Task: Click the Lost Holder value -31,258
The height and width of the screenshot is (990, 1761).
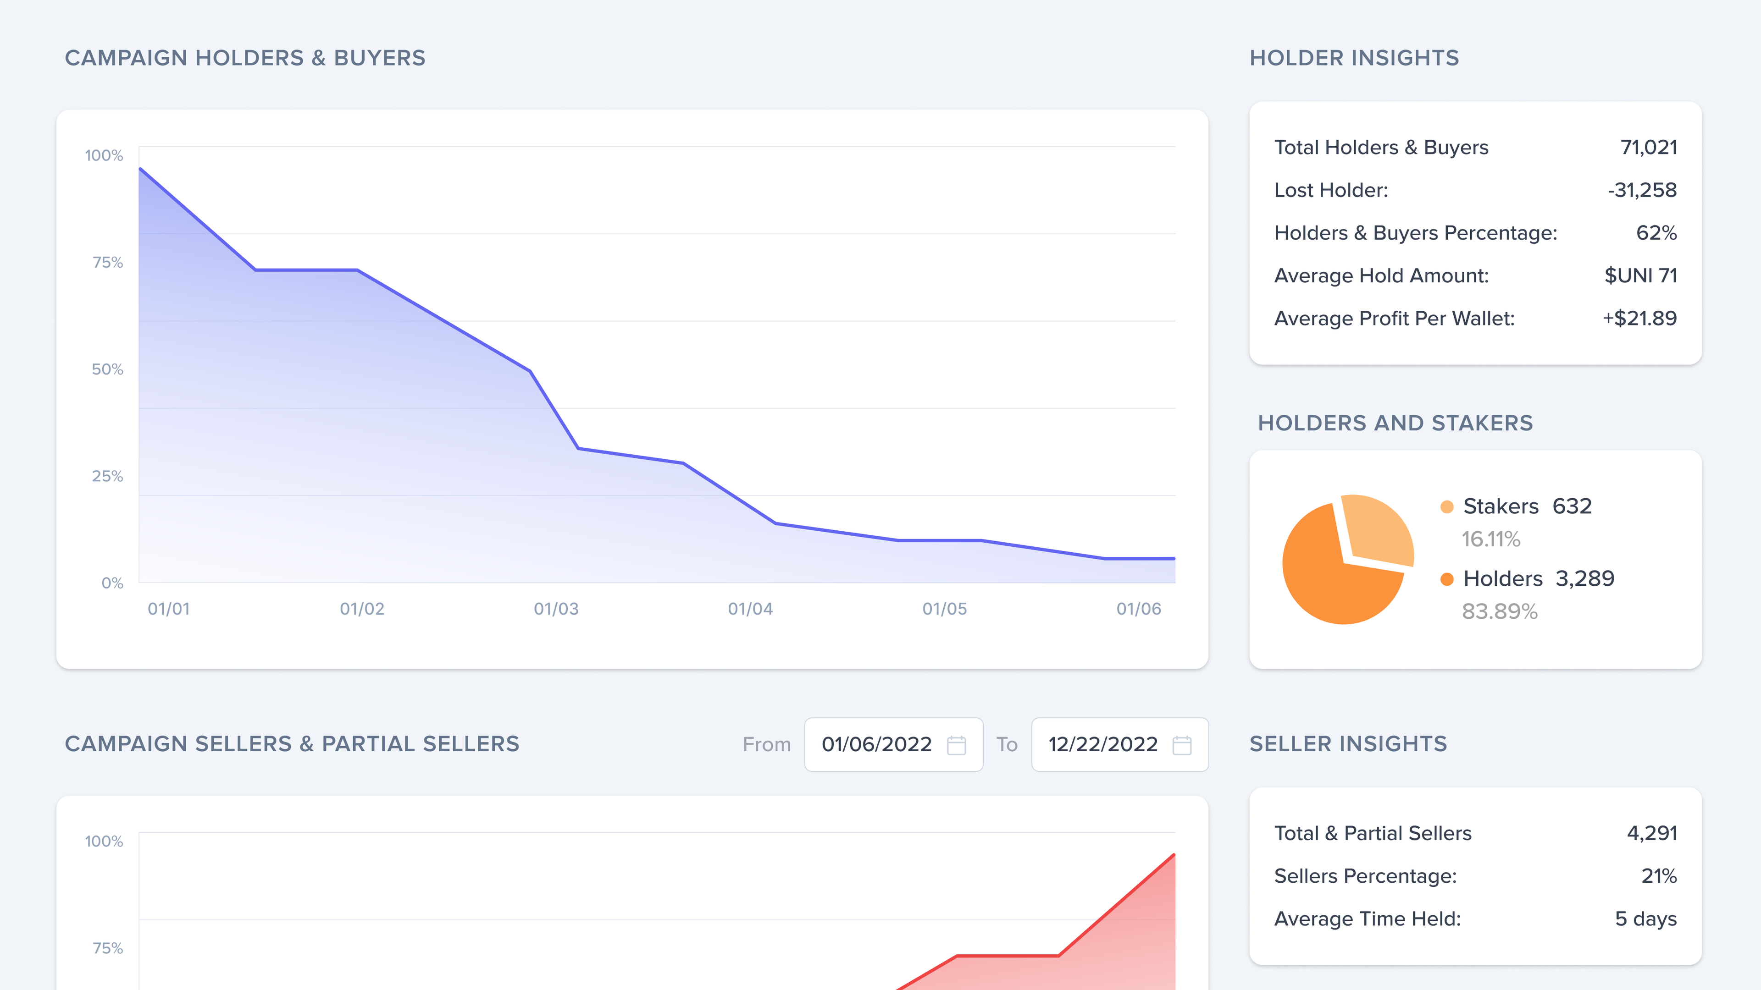Action: 1642,190
